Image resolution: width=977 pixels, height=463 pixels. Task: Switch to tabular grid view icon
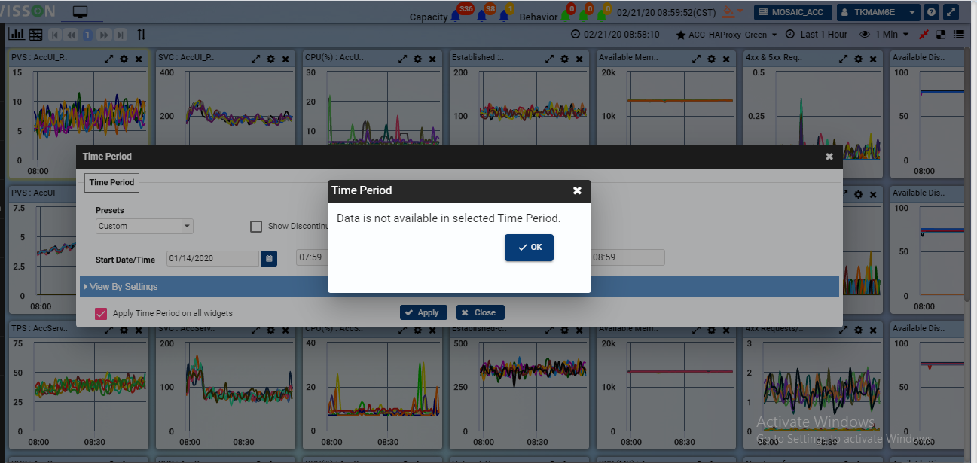pyautogui.click(x=35, y=35)
